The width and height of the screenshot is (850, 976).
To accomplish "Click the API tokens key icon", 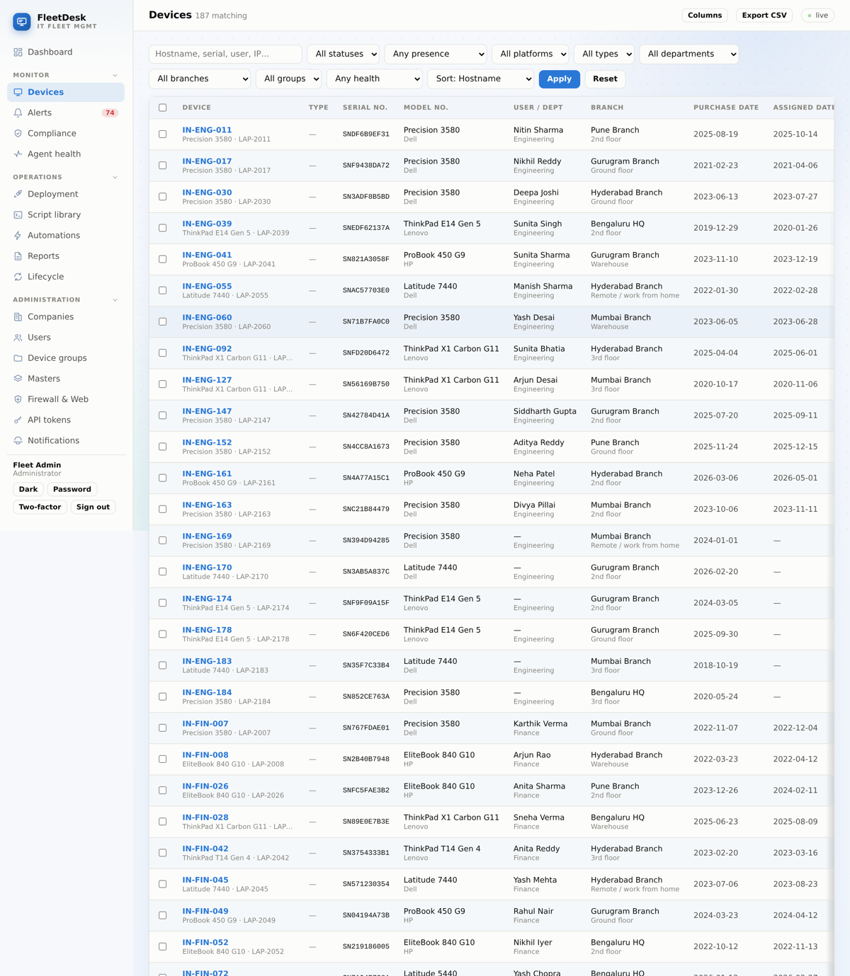I will [x=18, y=420].
